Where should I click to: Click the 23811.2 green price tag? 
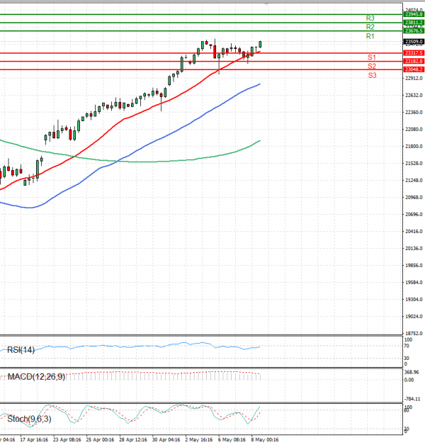pyautogui.click(x=413, y=23)
